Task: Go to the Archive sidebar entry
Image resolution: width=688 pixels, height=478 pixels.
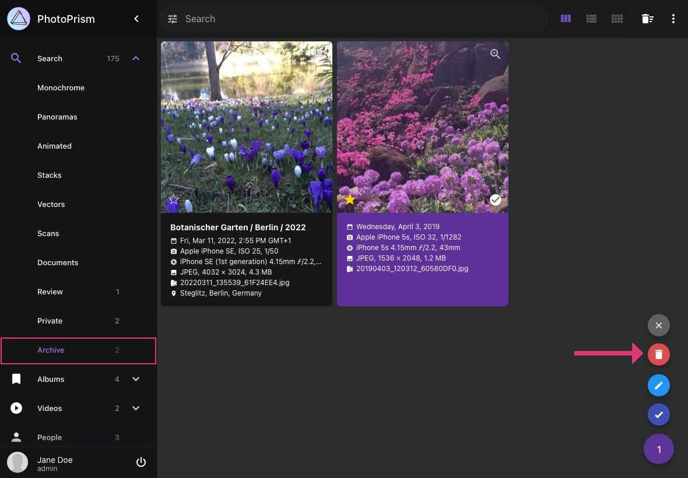Action: (51, 350)
